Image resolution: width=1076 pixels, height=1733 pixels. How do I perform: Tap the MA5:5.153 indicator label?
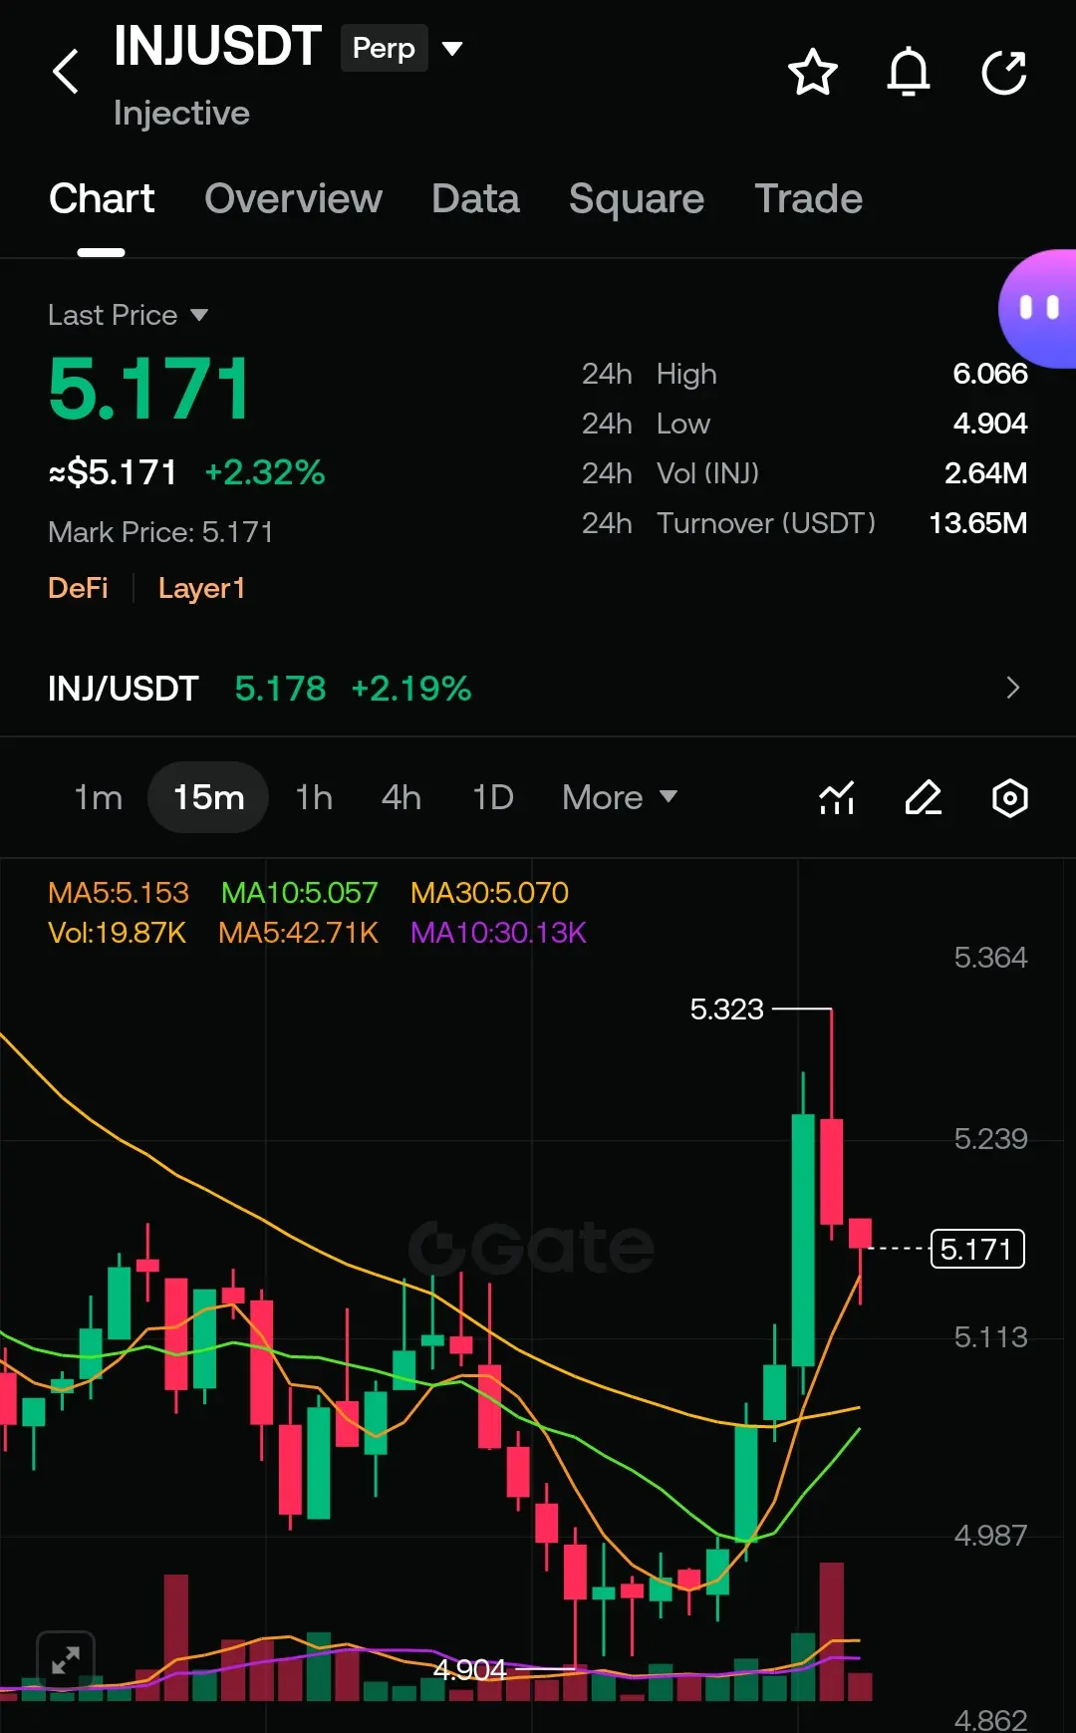(x=119, y=892)
